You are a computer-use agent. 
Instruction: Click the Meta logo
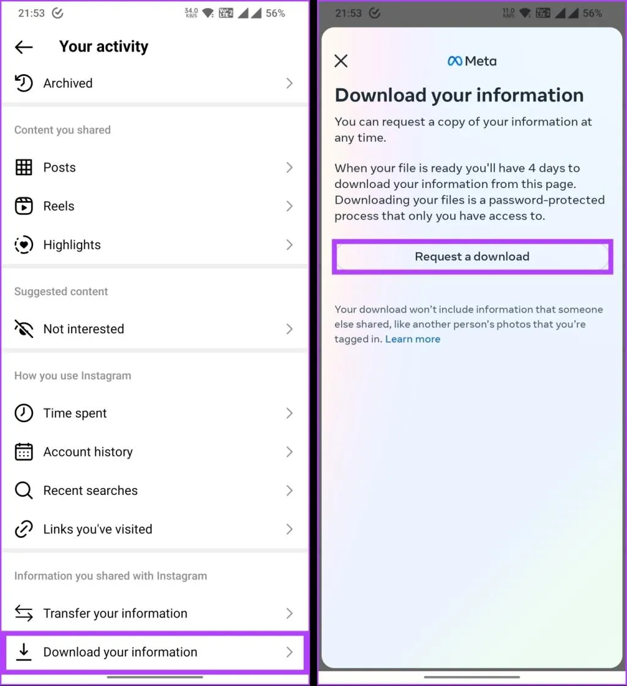(x=471, y=61)
